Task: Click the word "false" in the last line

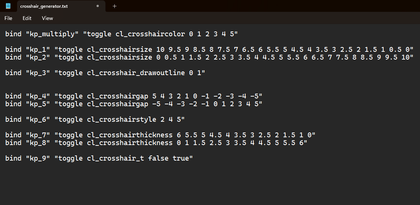Action: [158, 158]
